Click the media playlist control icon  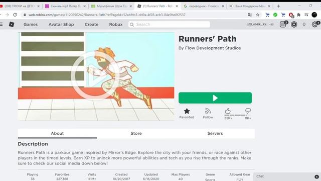coord(306,15)
